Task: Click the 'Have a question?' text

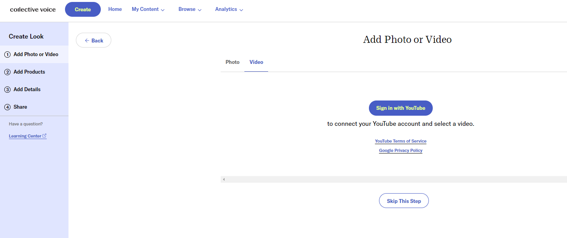Action: pos(26,124)
